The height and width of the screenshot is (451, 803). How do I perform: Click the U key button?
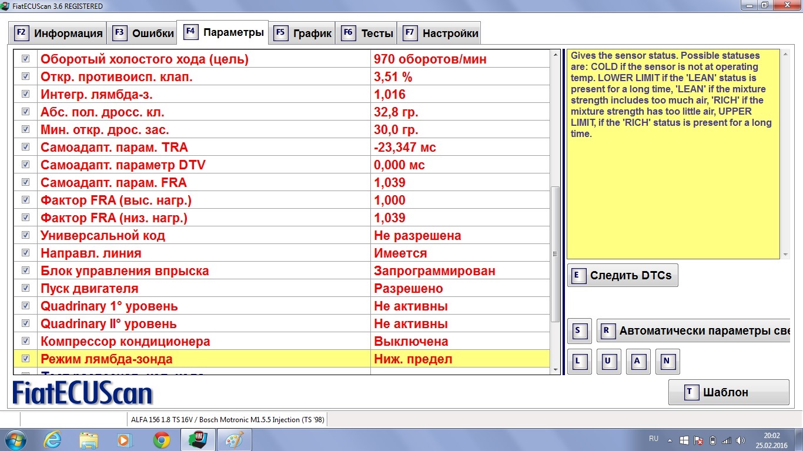[x=609, y=362]
